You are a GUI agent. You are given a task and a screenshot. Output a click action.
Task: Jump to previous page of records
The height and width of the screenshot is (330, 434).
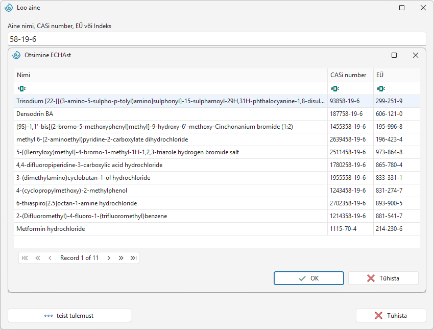tap(38, 258)
